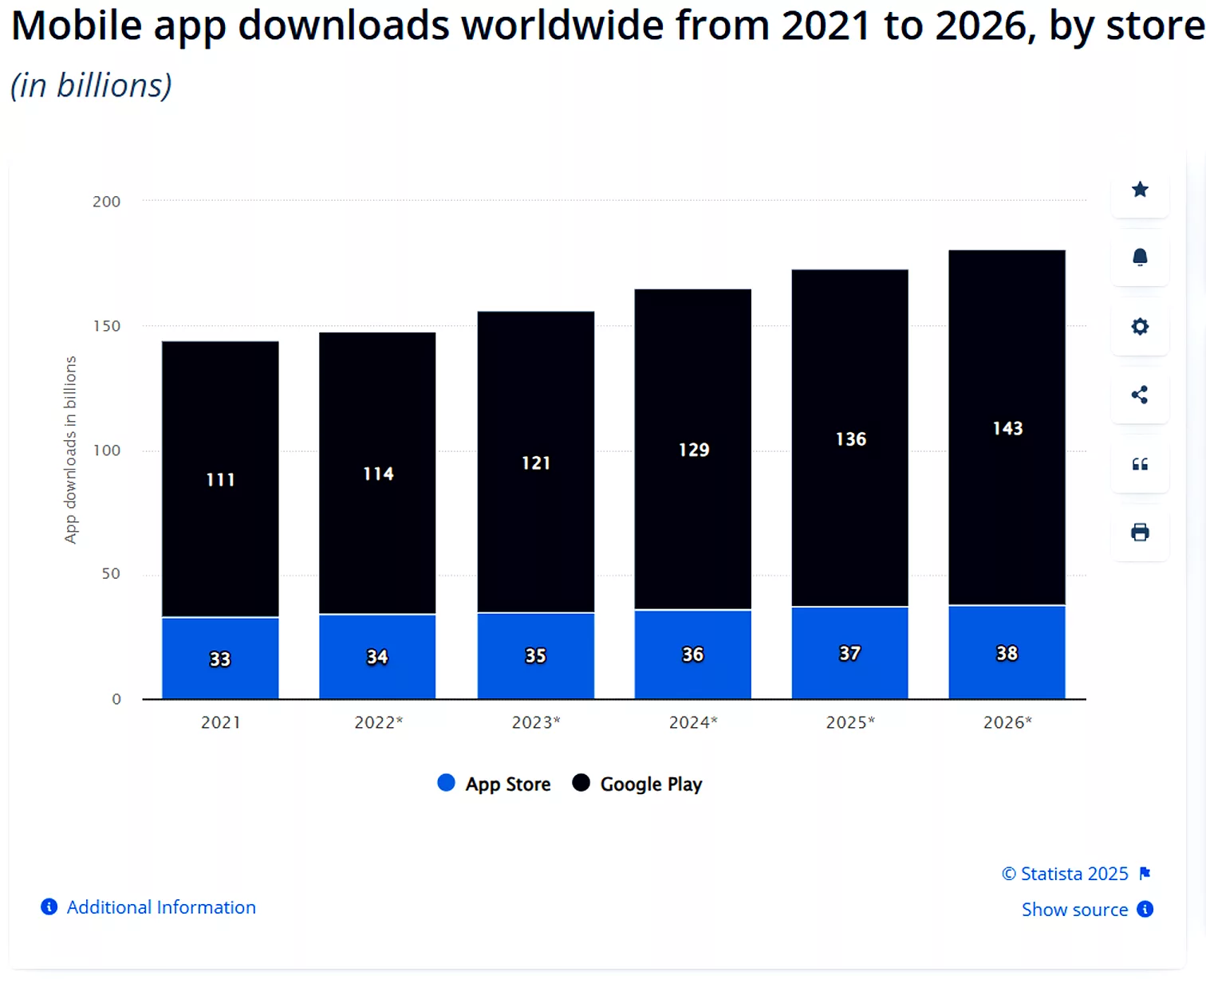Open the citation quote icon
The height and width of the screenshot is (983, 1206).
[x=1140, y=465]
